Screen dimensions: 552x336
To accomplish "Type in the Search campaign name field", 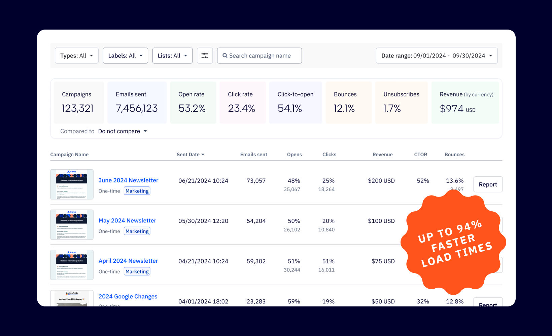I will point(263,56).
